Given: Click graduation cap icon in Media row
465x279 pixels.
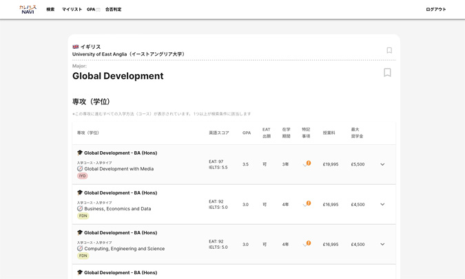Looking at the screenshot, I should [80, 153].
